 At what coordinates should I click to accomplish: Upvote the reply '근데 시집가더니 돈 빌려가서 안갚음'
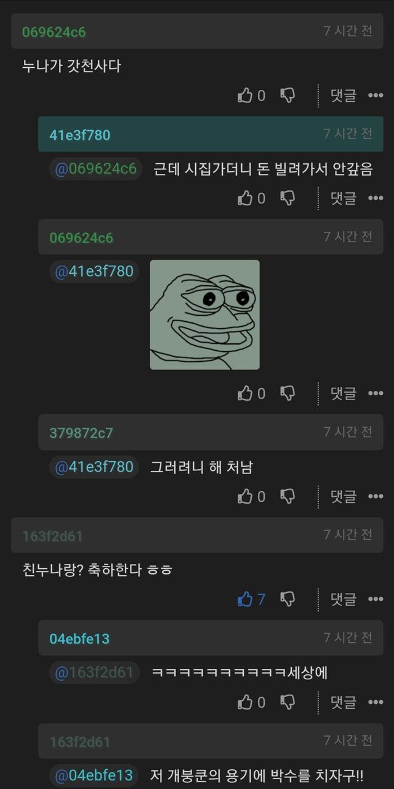[251, 198]
